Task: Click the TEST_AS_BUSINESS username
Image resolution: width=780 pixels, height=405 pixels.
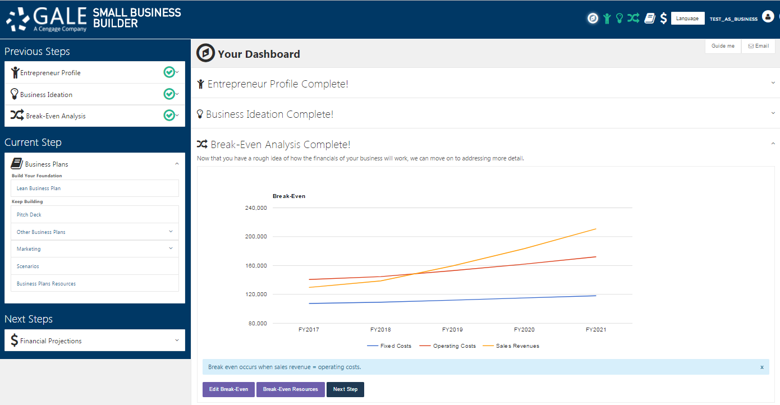Action: 733,19
